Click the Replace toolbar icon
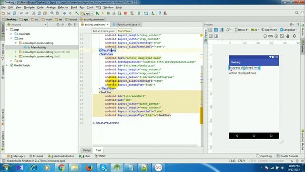Image resolution: width=305 pixels, height=172 pixels. click(58, 13)
